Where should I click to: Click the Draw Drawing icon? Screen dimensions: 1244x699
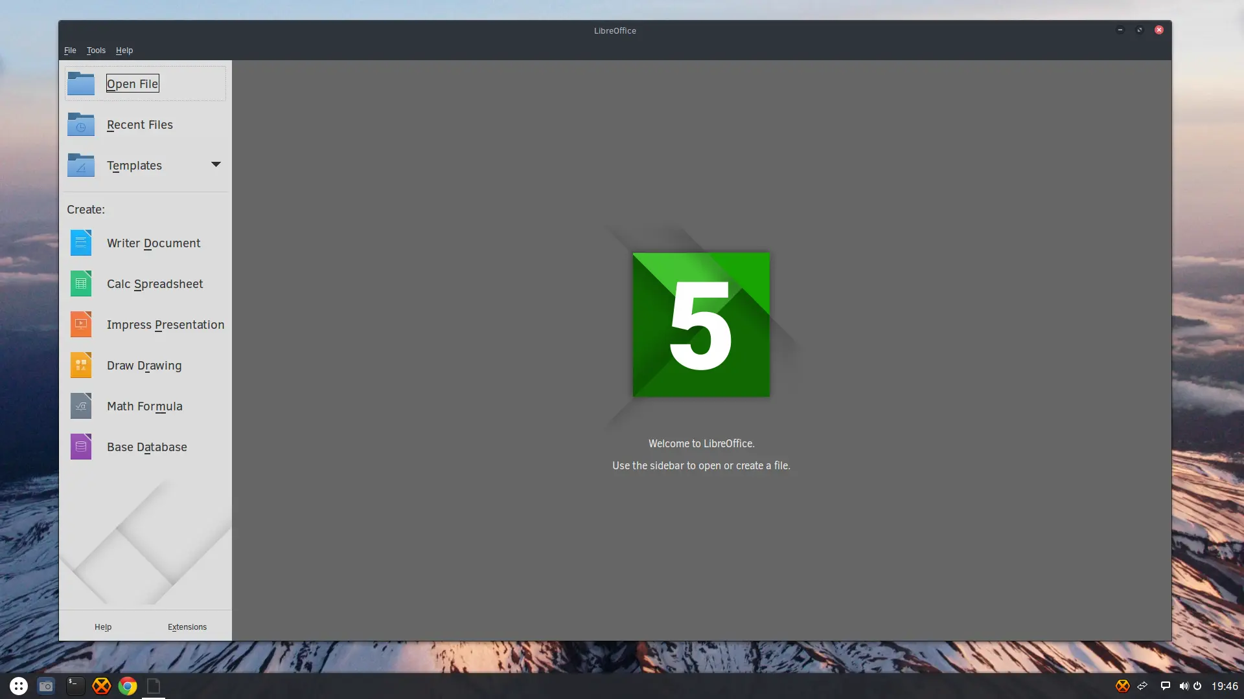coord(81,366)
